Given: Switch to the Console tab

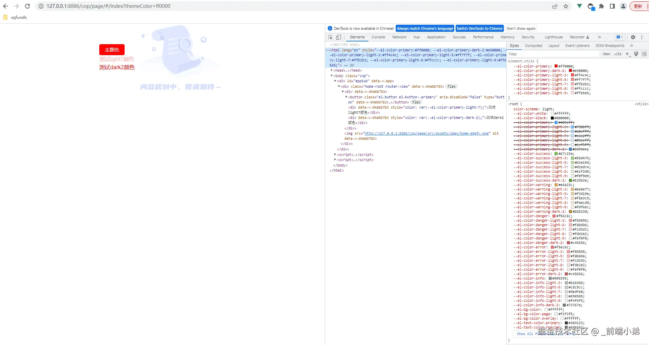Looking at the screenshot, I should pyautogui.click(x=378, y=37).
